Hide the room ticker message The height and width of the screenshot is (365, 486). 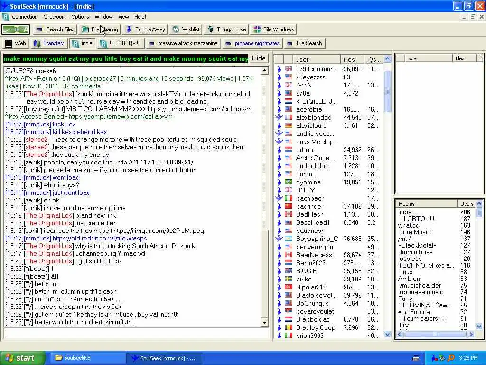coord(259,58)
